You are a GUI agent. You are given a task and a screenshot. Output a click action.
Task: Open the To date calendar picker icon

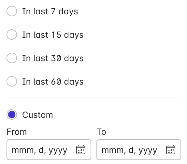tap(171, 150)
